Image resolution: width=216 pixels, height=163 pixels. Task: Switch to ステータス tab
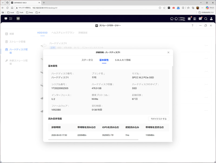tap(87, 60)
